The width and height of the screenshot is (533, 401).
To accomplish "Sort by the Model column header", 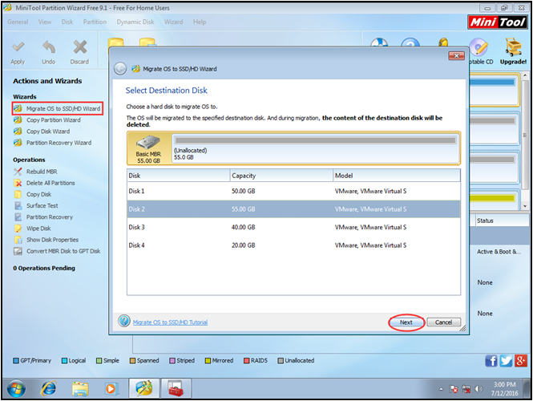I will point(397,176).
